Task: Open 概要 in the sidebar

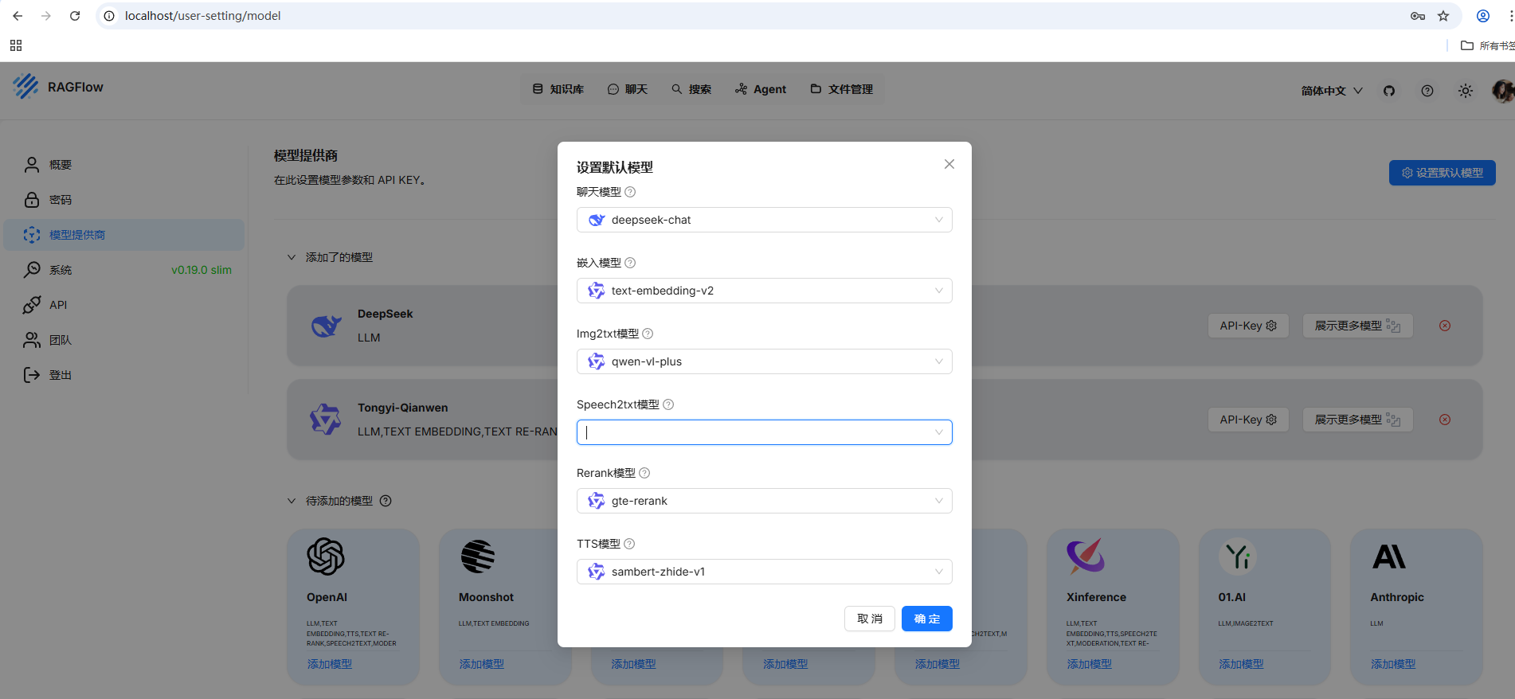Action: 124,165
